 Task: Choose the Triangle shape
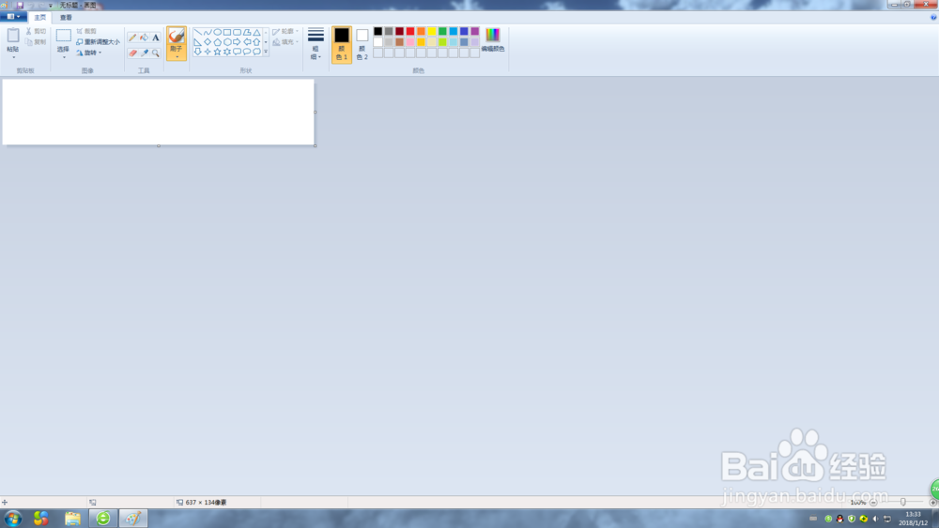pyautogui.click(x=256, y=32)
